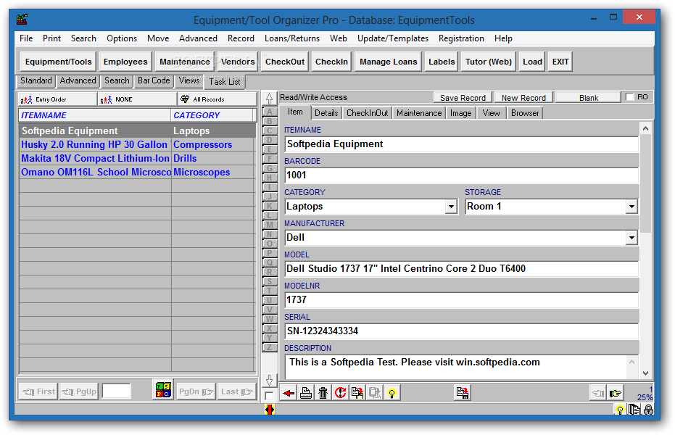675x435 pixels.
Task: Open the Update/Templates menu
Action: point(393,38)
